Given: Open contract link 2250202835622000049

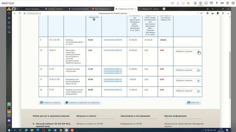Looking at the screenshot, I should coord(113,40).
